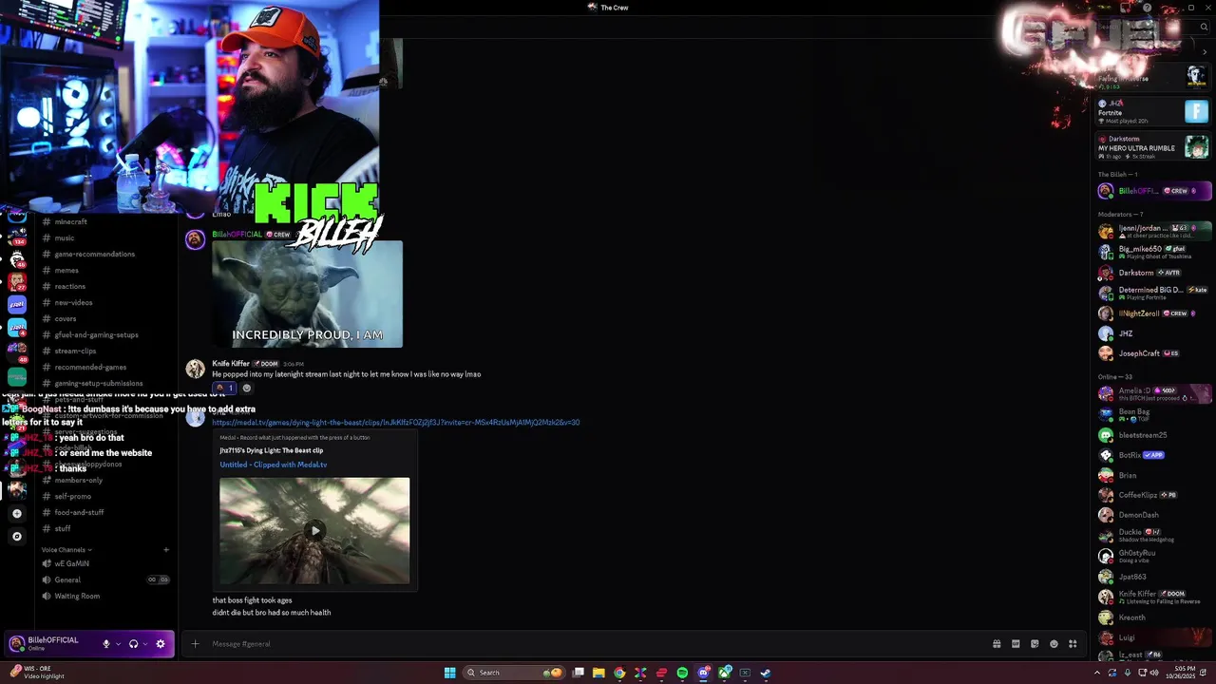The width and height of the screenshot is (1216, 684).
Task: Go to game-recommendations channel
Action: [104, 254]
